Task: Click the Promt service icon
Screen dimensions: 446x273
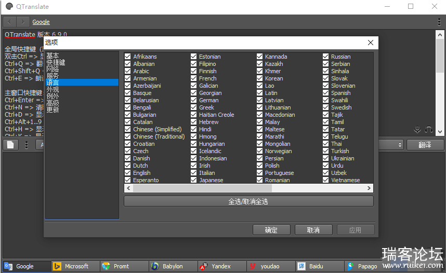Action: 106,266
